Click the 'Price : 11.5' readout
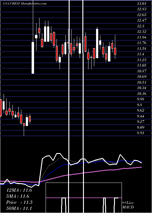Image resolution: width=152 pixels, height=213 pixels. point(19,202)
